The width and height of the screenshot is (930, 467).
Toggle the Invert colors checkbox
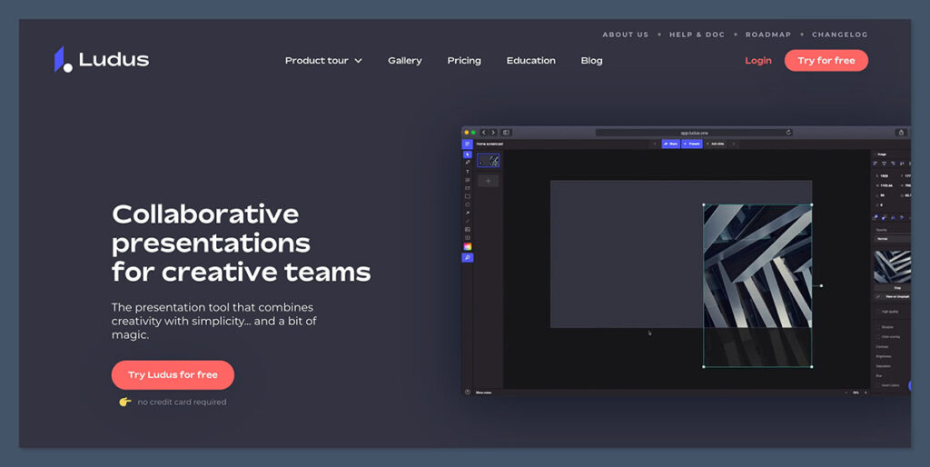coord(878,385)
